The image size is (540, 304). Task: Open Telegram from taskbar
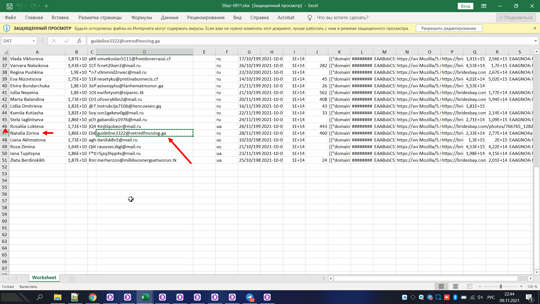point(249,297)
